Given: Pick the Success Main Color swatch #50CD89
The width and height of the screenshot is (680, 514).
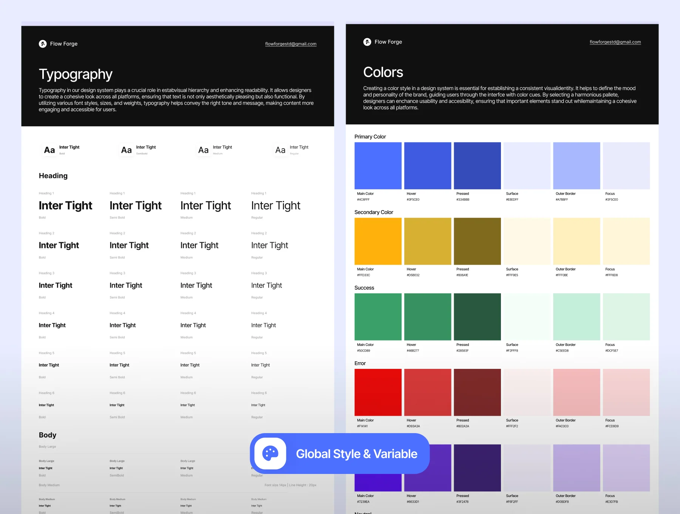Looking at the screenshot, I should 378,317.
